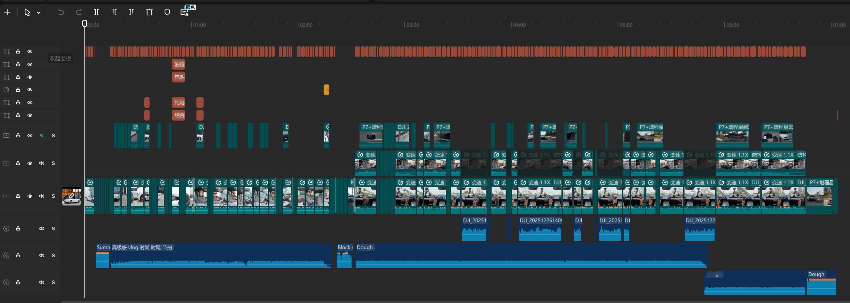Viewport: 850px width, 303px height.
Task: Mute the middle video track audio
Action: [x=41, y=163]
